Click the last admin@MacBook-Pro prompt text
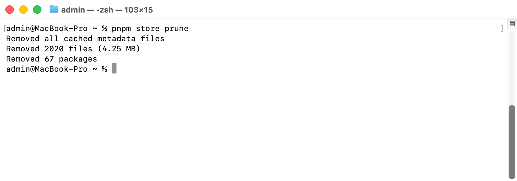This screenshot has width=517, height=181. pos(47,69)
